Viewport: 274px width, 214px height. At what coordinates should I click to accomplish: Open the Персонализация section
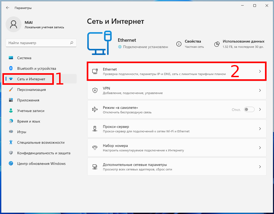(x=41, y=90)
